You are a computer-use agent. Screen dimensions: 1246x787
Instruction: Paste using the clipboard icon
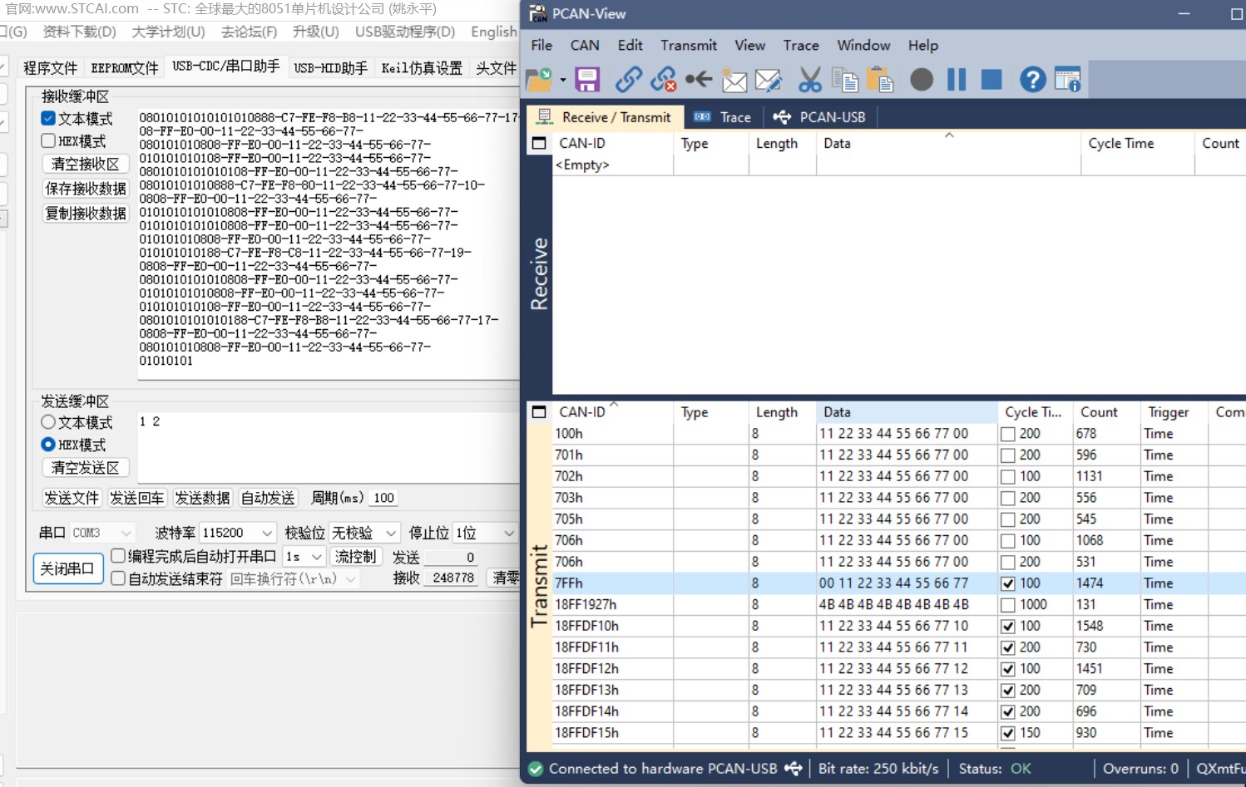pyautogui.click(x=880, y=80)
